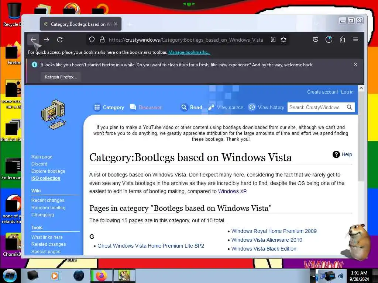
Task: Toggle reader view icon in address bar
Action: (x=273, y=40)
